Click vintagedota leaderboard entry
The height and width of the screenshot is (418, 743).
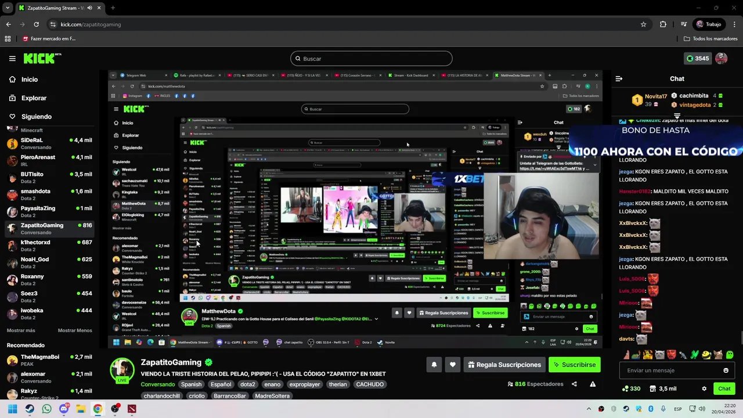pos(697,105)
